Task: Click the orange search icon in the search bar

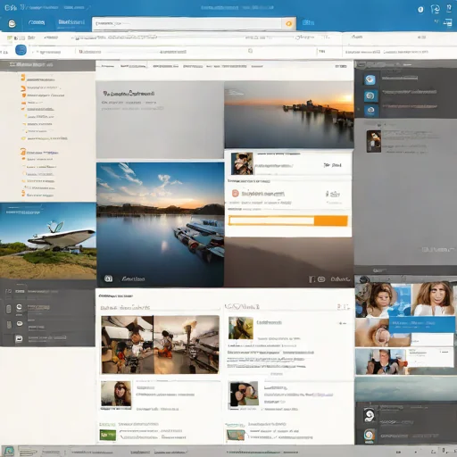Action: pyautogui.click(x=288, y=24)
